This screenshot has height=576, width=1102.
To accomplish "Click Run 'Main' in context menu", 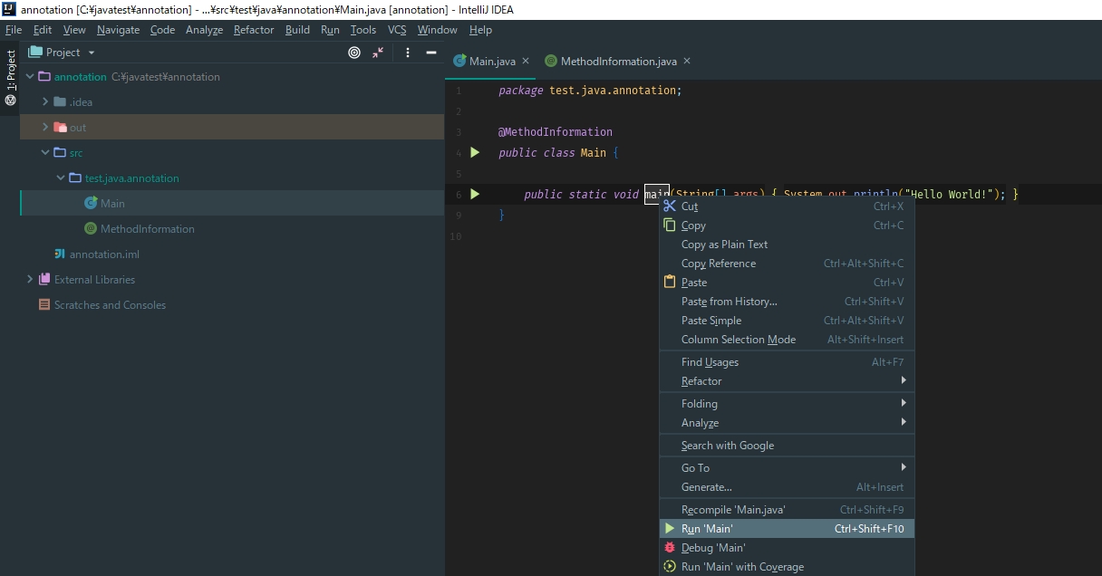I will [787, 529].
